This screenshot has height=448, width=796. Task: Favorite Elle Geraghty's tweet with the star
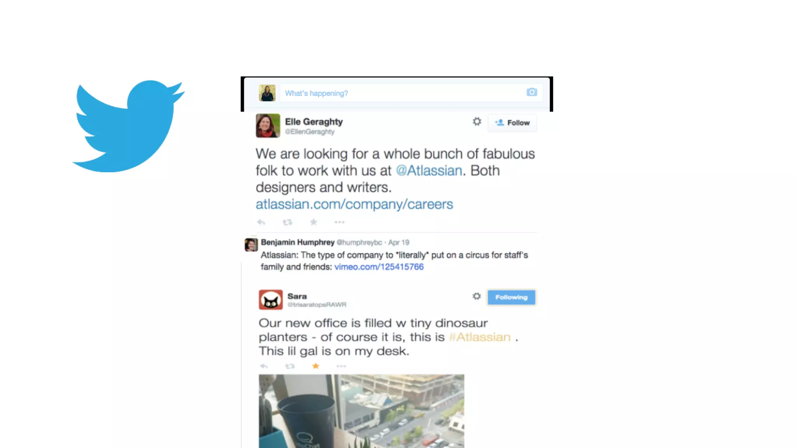point(314,222)
